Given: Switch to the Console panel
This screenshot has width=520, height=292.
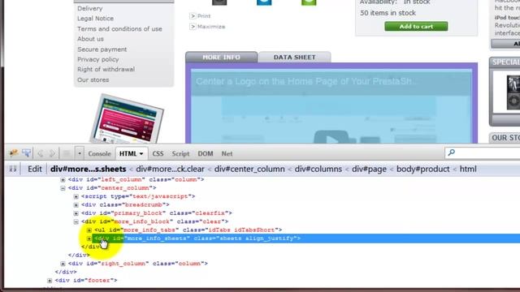Looking at the screenshot, I should 99,153.
